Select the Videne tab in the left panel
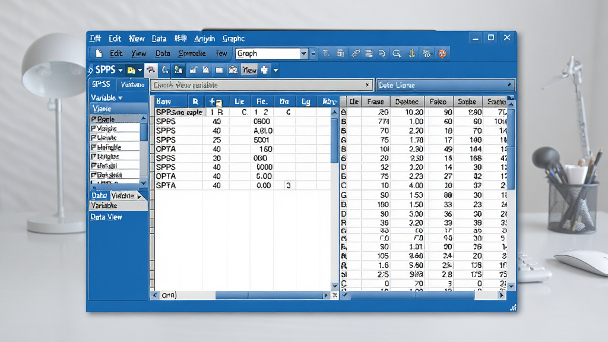Screen dimensions: 608x342 pos(122,196)
